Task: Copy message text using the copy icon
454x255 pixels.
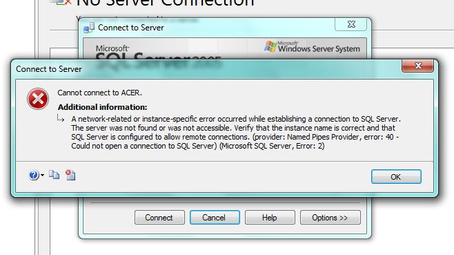Action: point(54,175)
